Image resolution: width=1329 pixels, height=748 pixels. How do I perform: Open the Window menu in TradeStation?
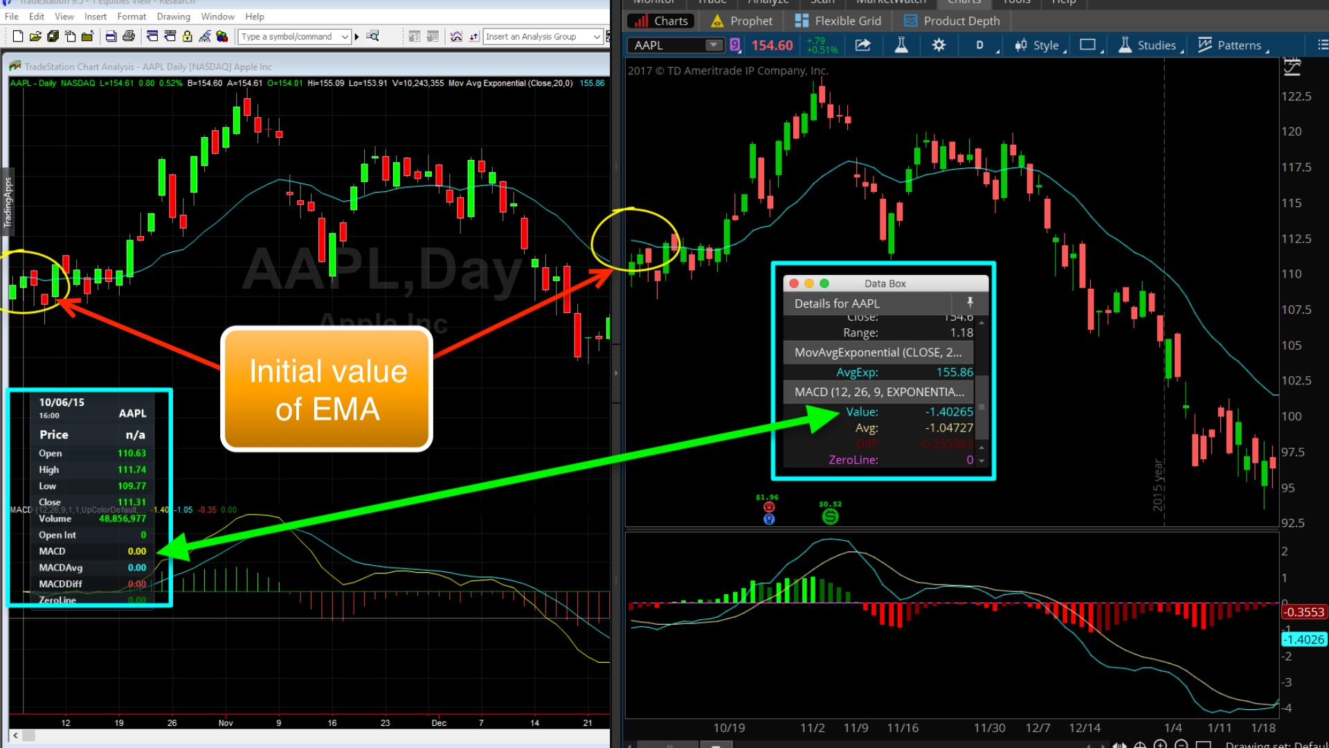(218, 16)
